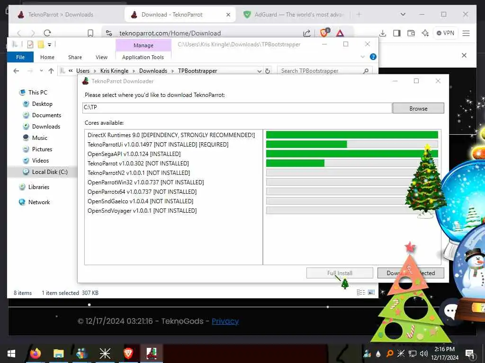
Task: Refresh the TPBootstrapper folder view
Action: pos(268,71)
